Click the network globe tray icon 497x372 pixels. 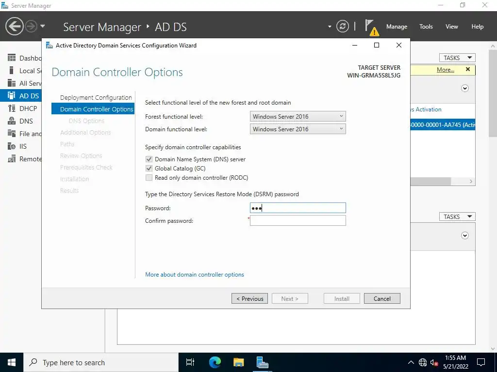(423, 362)
